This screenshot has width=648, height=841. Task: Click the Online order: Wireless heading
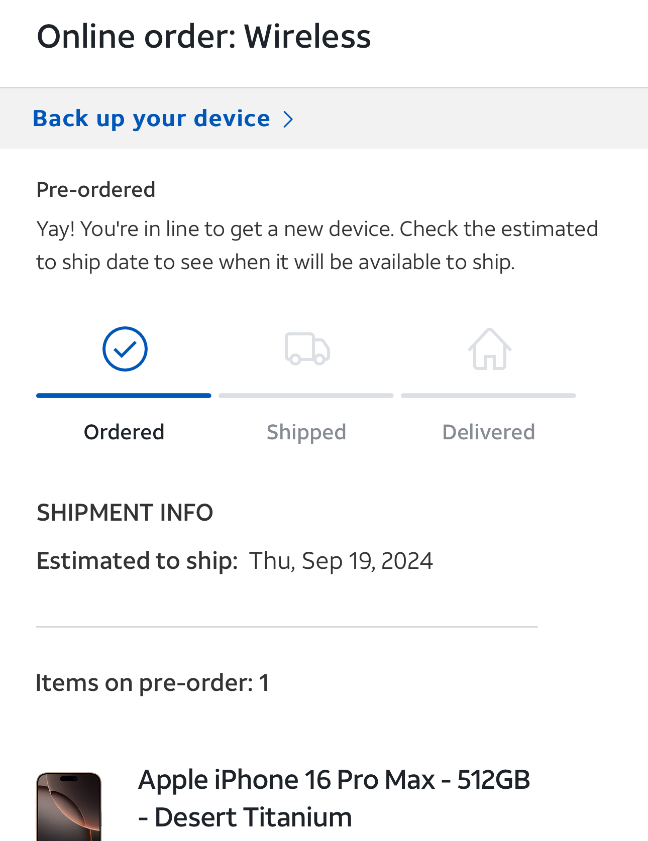tap(204, 37)
